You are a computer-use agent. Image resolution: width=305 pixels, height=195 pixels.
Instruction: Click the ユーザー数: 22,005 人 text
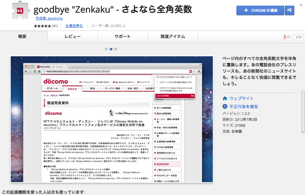(x=108, y=26)
